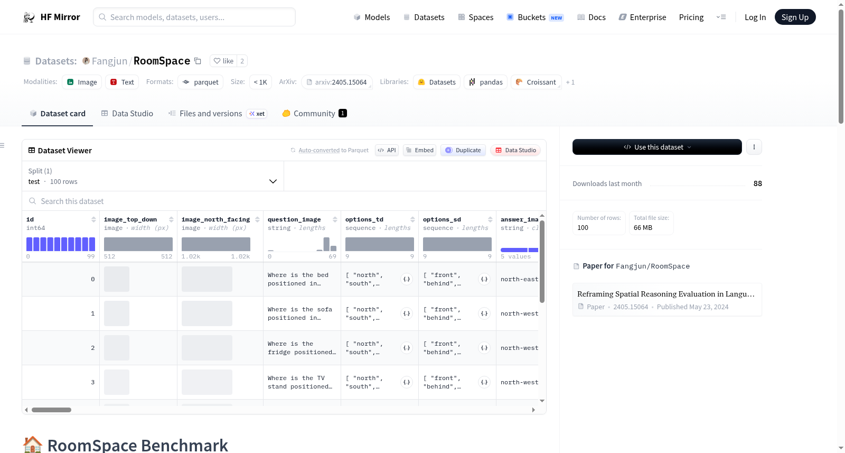Sort the question_image column

click(335, 219)
